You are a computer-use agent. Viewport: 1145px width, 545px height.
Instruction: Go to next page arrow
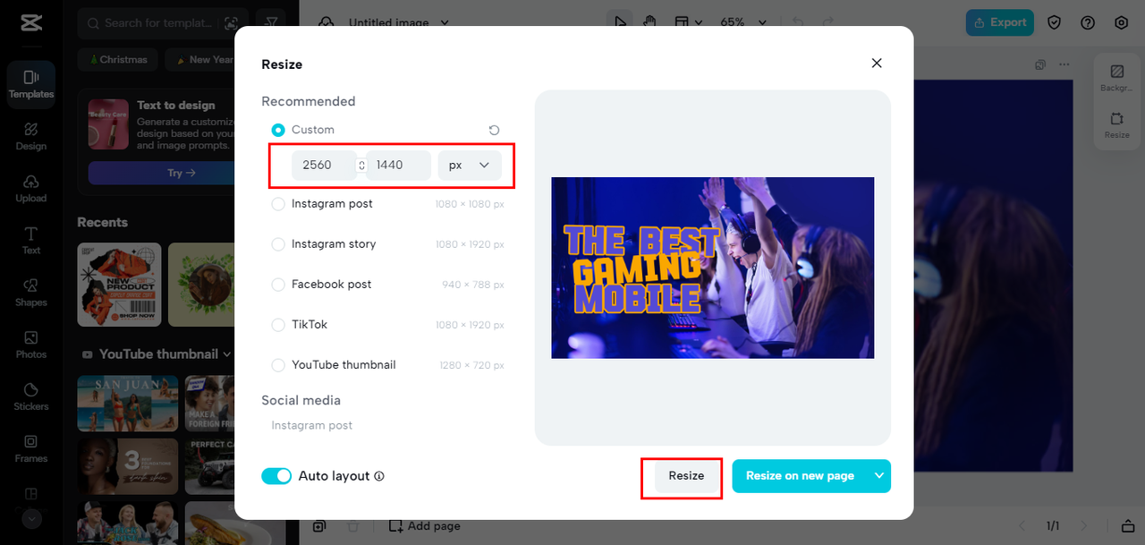click(1084, 526)
